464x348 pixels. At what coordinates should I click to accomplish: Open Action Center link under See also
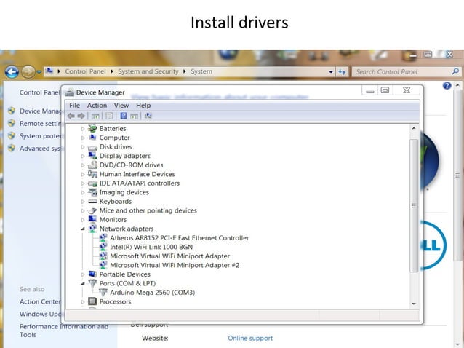(40, 301)
